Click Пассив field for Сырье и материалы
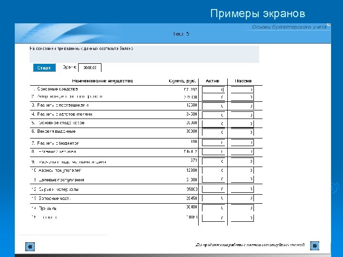Screen dimensions: 343x257 [242, 189]
